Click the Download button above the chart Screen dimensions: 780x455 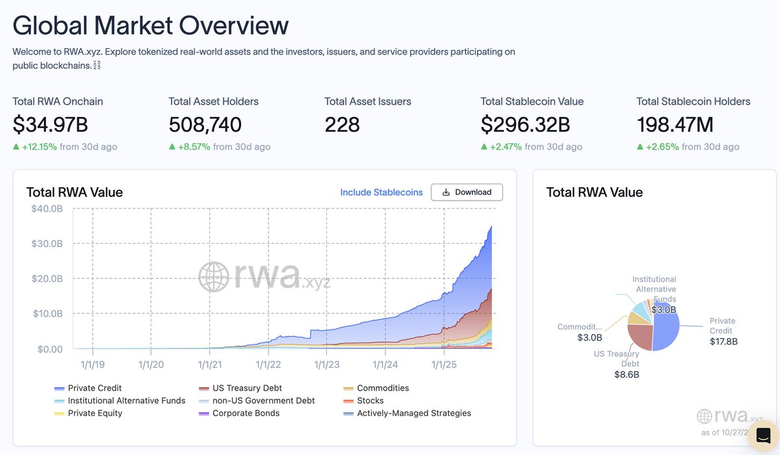tap(467, 192)
